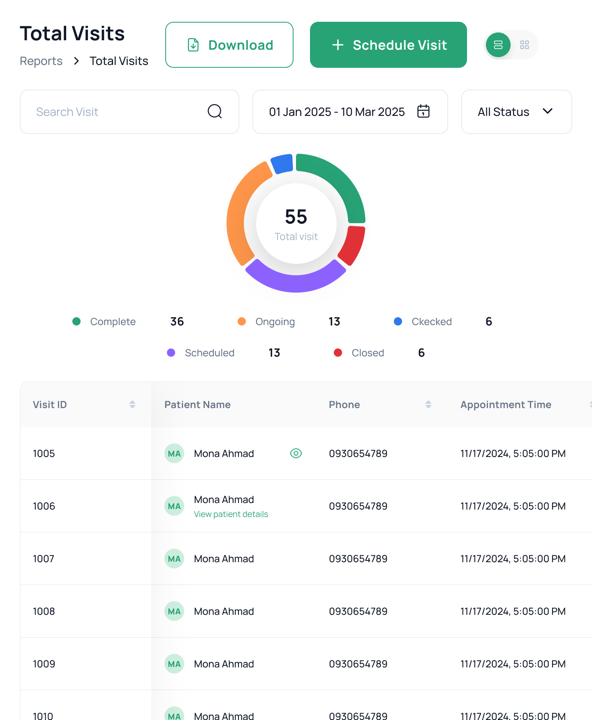Download the visits report
592x720 pixels.
click(229, 45)
